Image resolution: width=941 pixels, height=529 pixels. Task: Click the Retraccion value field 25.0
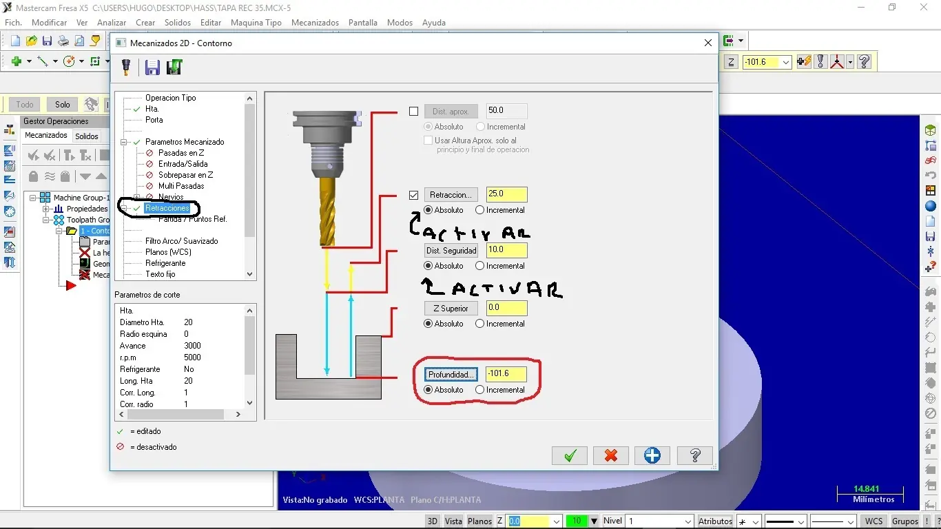point(506,195)
